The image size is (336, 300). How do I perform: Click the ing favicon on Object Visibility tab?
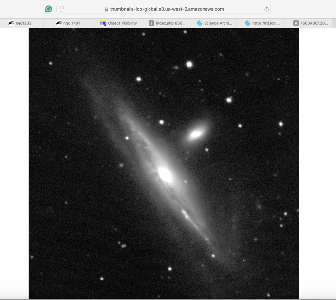click(x=103, y=23)
